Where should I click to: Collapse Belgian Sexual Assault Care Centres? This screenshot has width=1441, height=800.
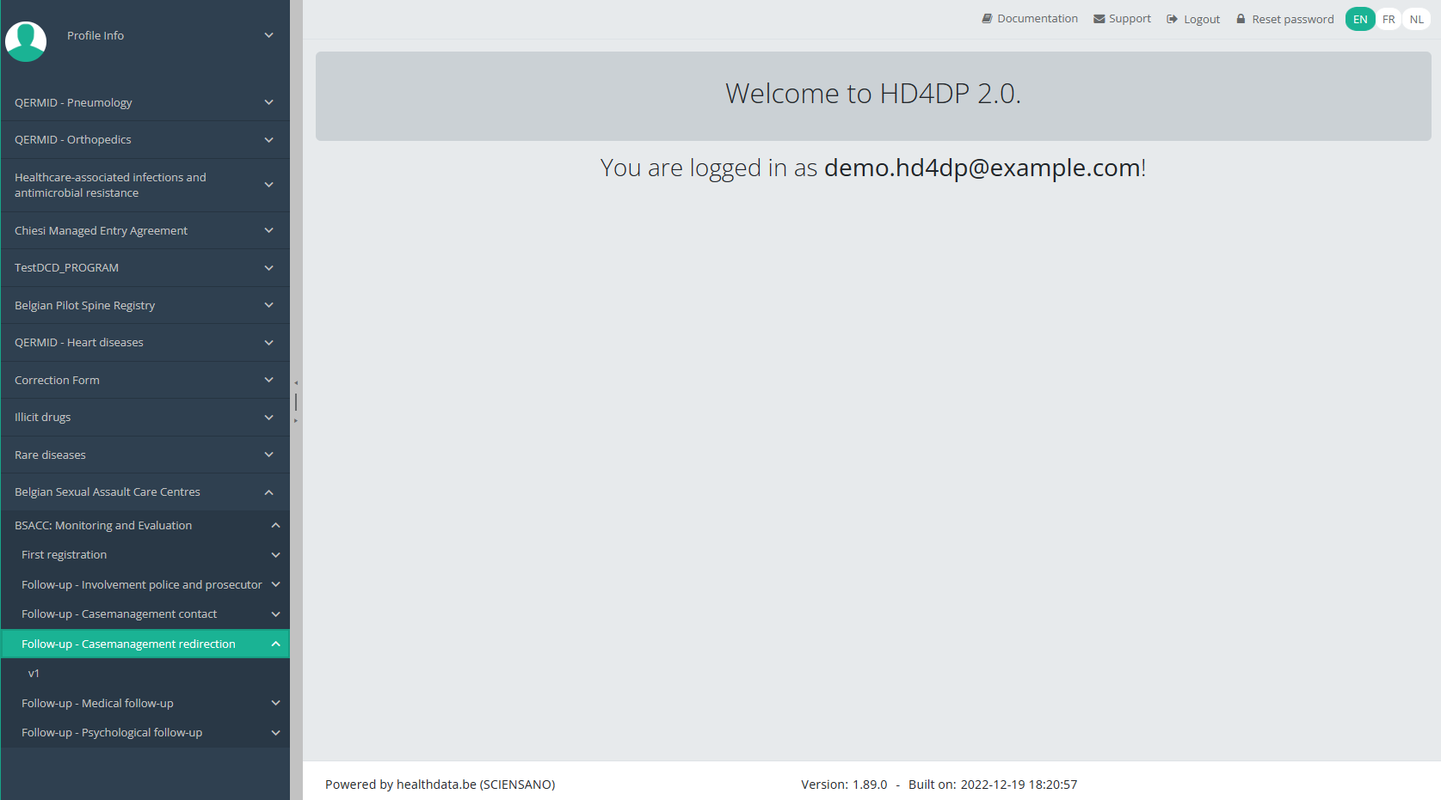268,492
